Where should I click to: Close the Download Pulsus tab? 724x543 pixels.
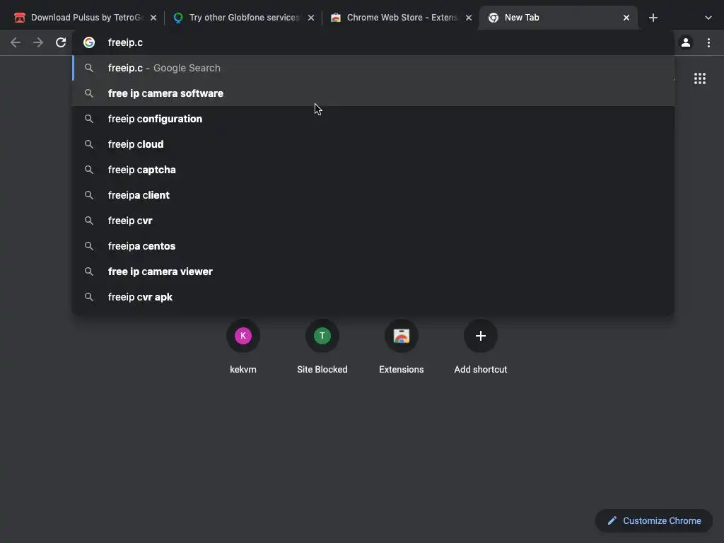pos(153,18)
